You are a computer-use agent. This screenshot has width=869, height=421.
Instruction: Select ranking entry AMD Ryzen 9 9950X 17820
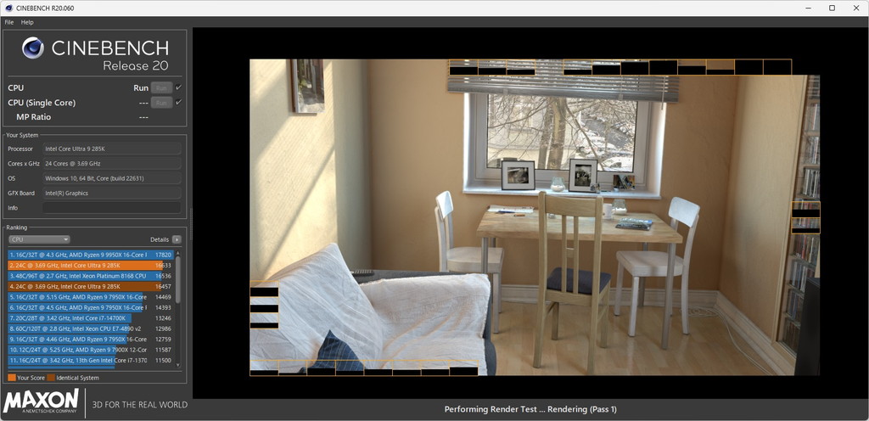(x=91, y=255)
